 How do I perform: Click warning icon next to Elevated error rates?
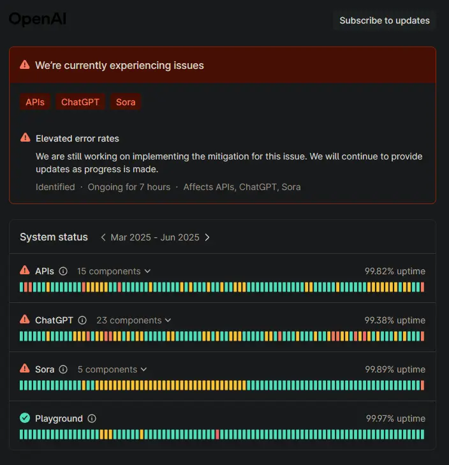pyautogui.click(x=26, y=138)
